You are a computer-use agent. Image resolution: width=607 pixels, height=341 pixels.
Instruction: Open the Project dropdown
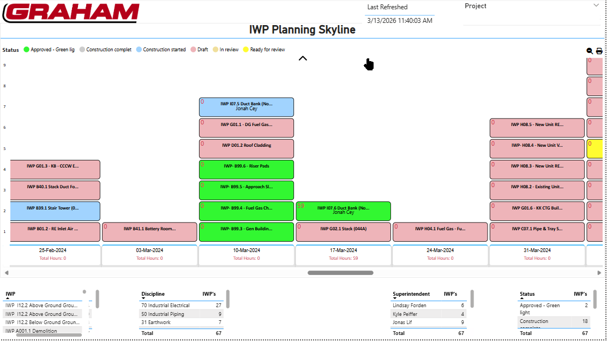click(596, 5)
